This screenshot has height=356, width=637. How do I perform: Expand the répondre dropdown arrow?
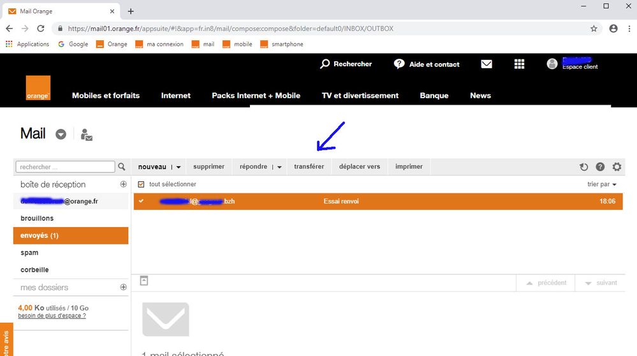(x=279, y=167)
